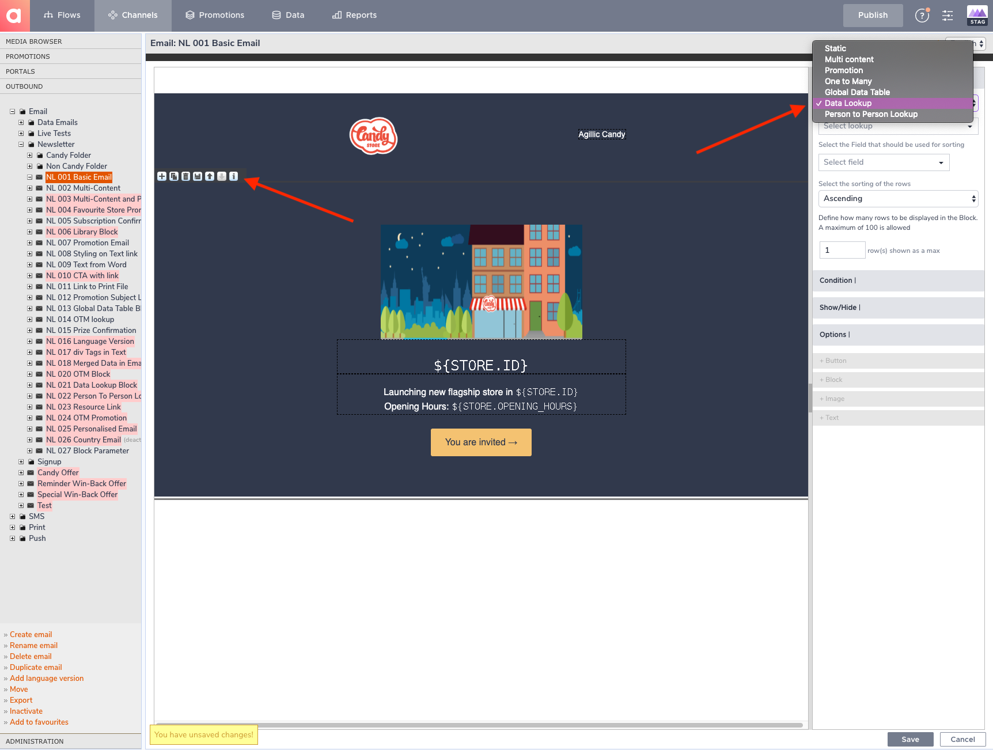
Task: Go to the Data tab
Action: click(288, 16)
